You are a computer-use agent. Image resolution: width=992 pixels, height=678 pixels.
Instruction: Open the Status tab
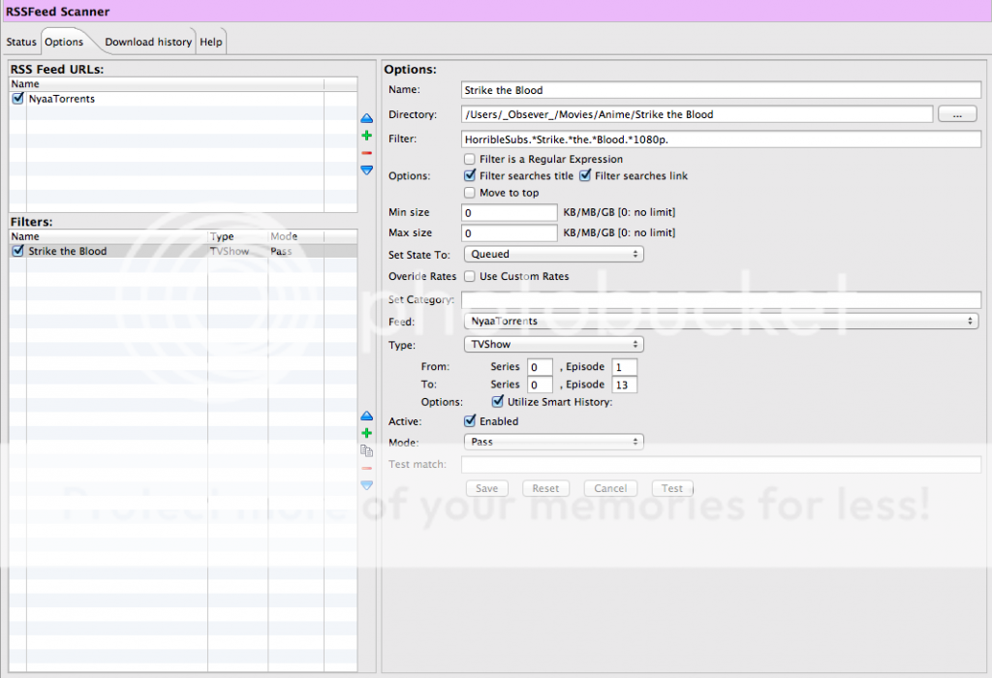click(x=21, y=43)
